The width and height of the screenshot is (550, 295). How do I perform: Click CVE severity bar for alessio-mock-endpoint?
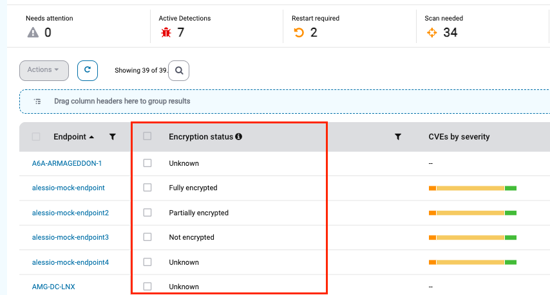pos(473,188)
